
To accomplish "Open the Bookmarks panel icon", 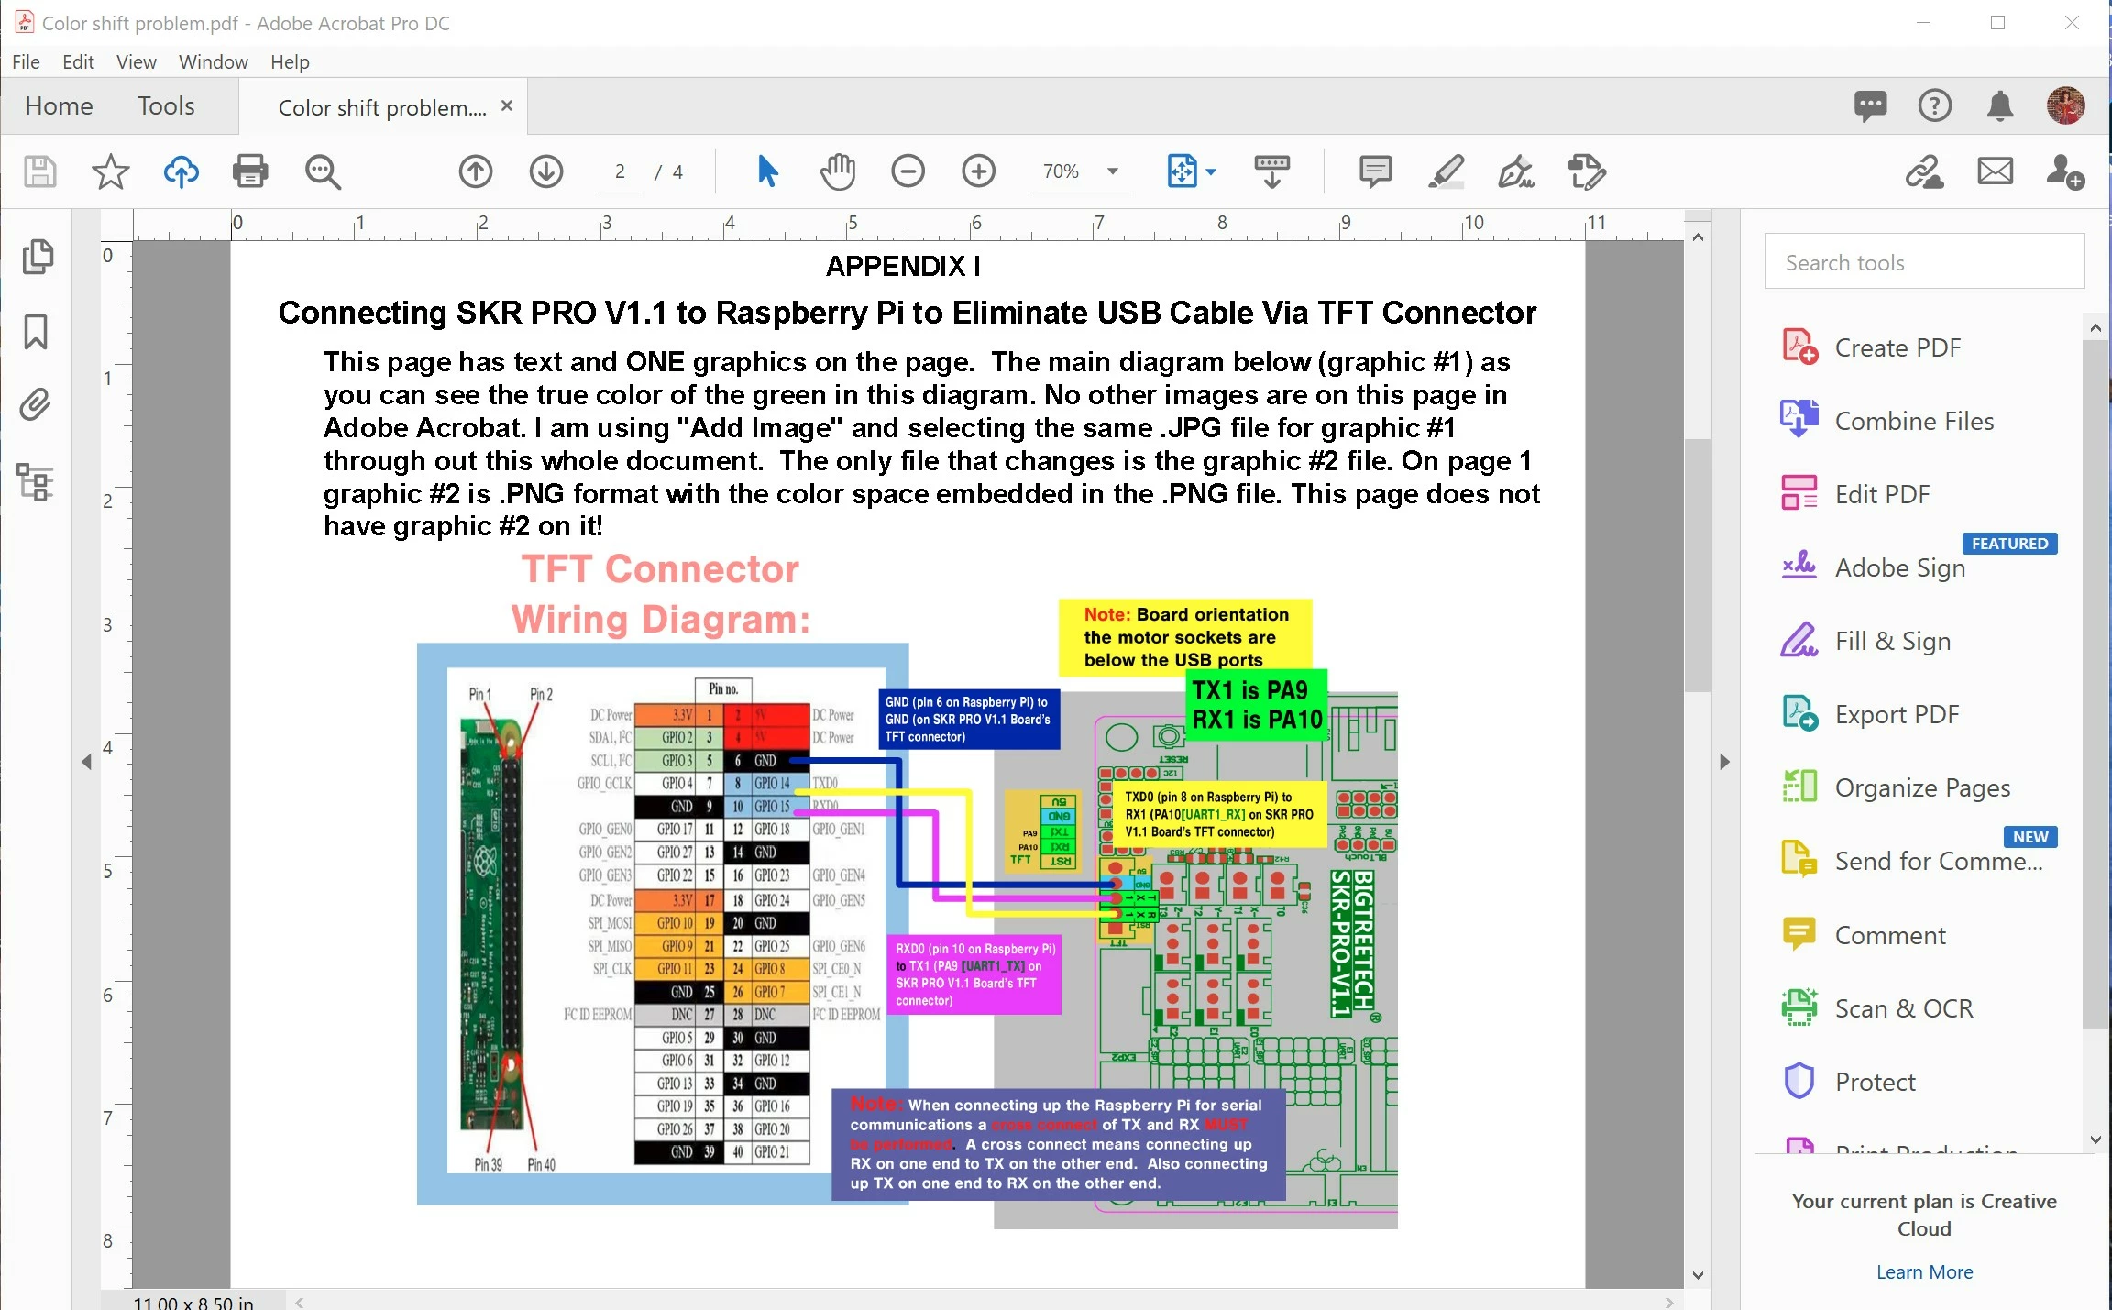I will pos(36,331).
